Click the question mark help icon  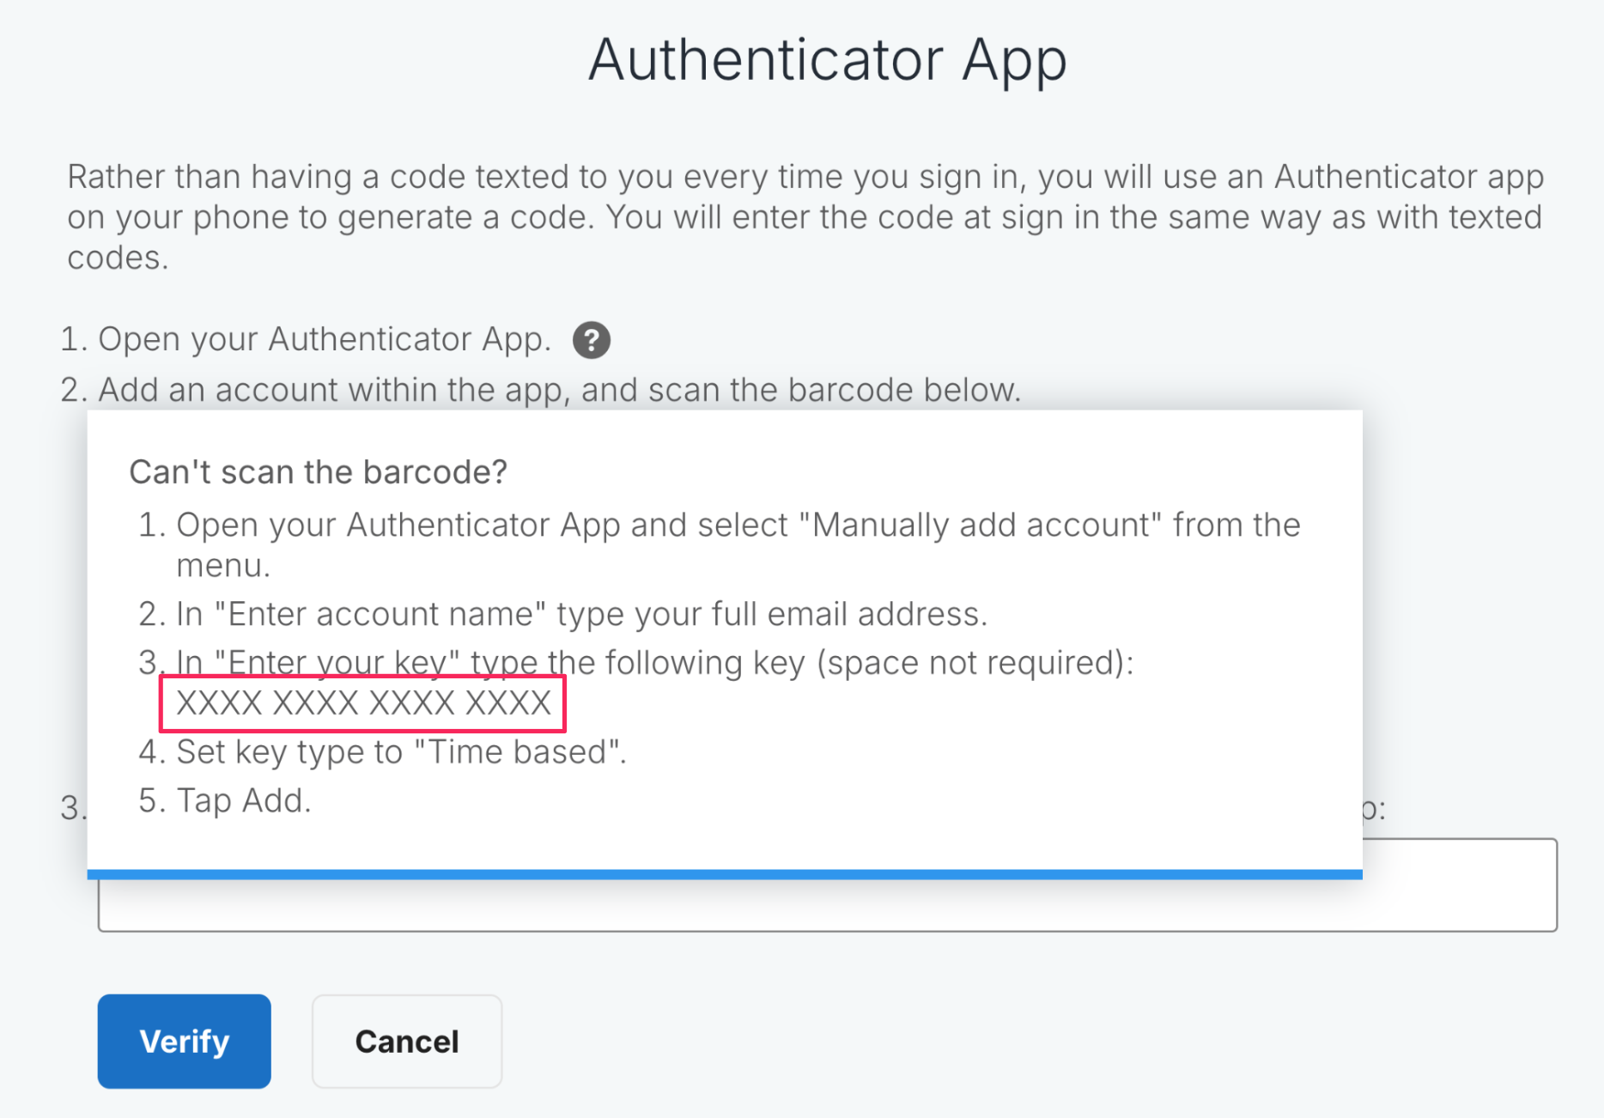(591, 340)
